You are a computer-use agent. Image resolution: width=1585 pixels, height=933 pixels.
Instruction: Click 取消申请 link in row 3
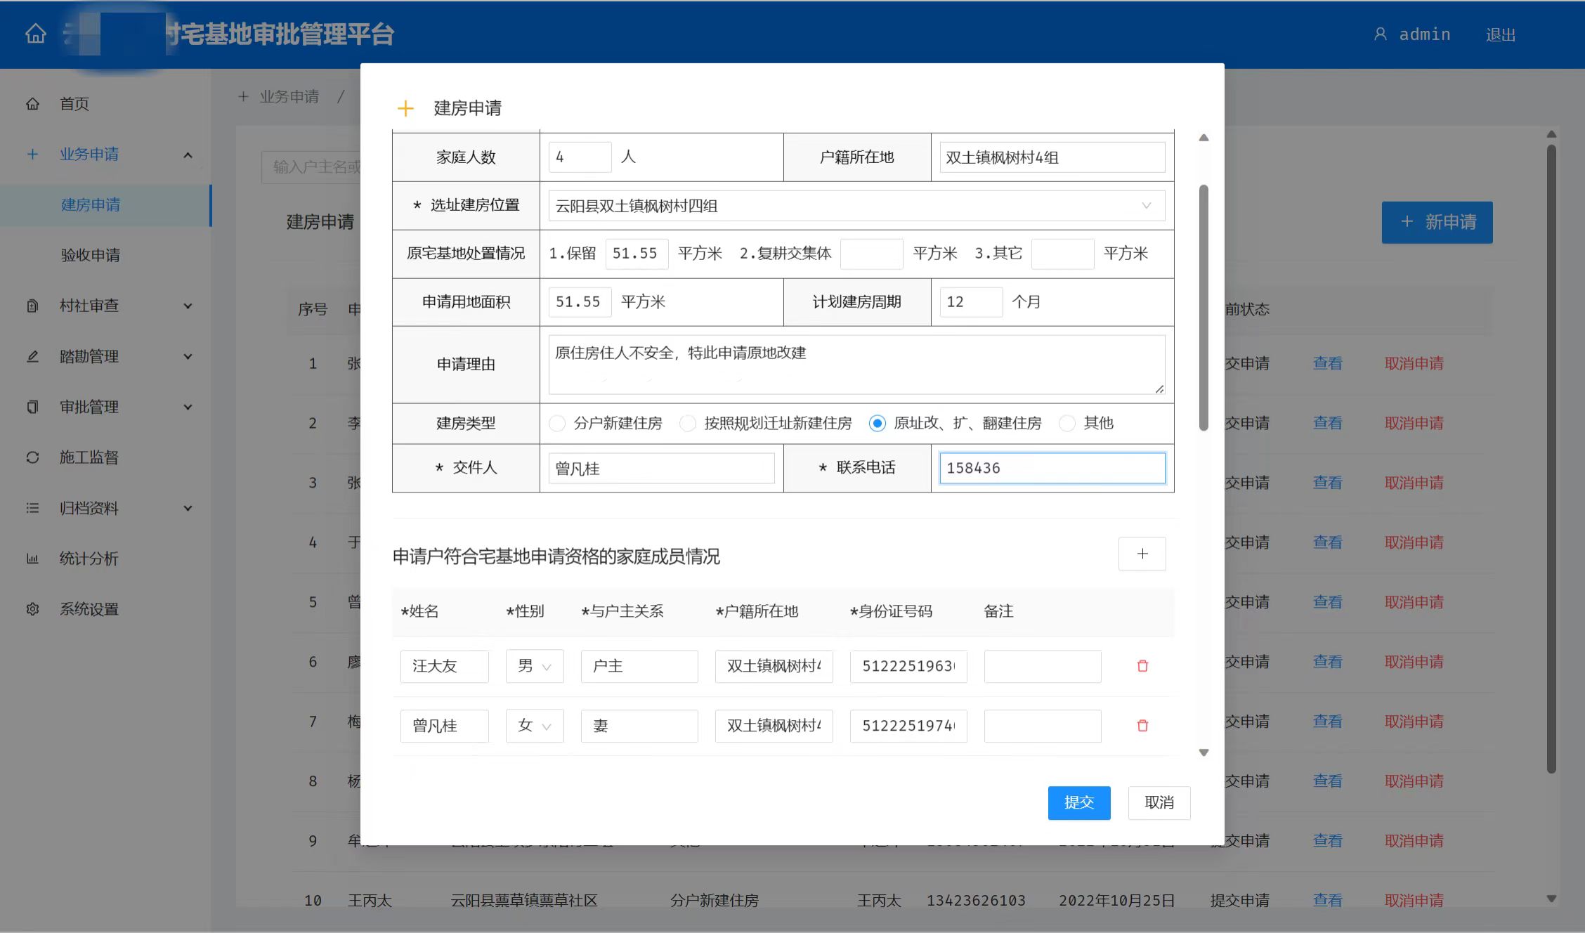(x=1414, y=483)
